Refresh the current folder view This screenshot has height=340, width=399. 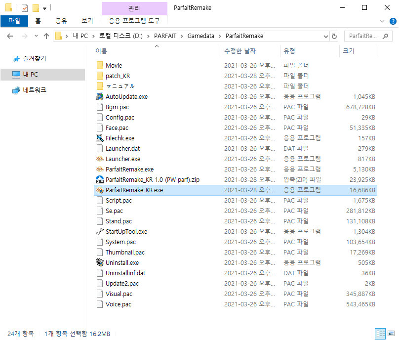pyautogui.click(x=334, y=36)
